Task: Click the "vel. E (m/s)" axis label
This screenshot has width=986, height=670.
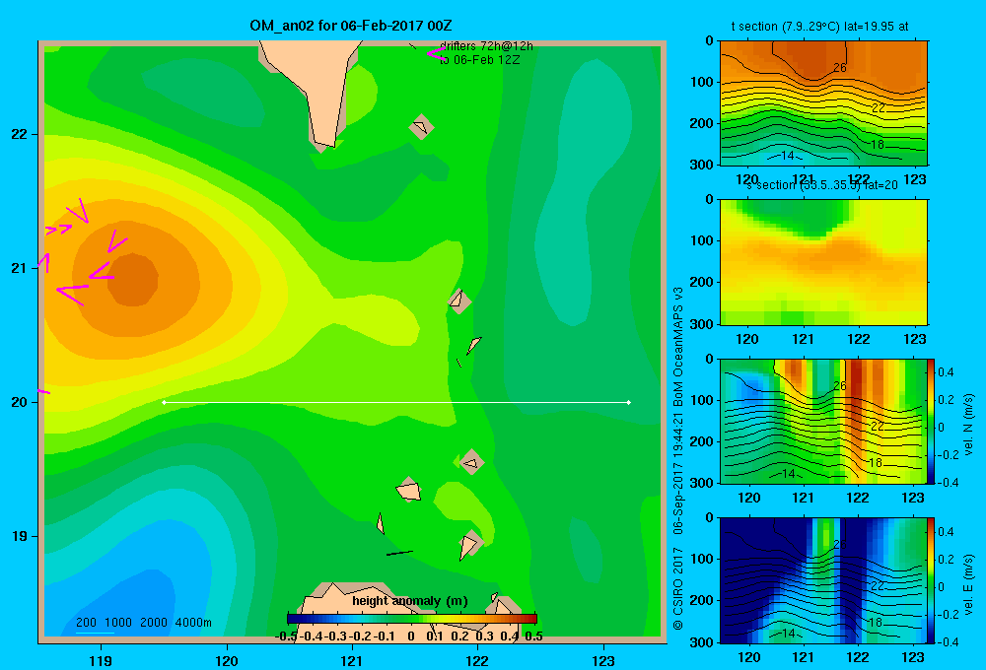Action: click(x=968, y=584)
